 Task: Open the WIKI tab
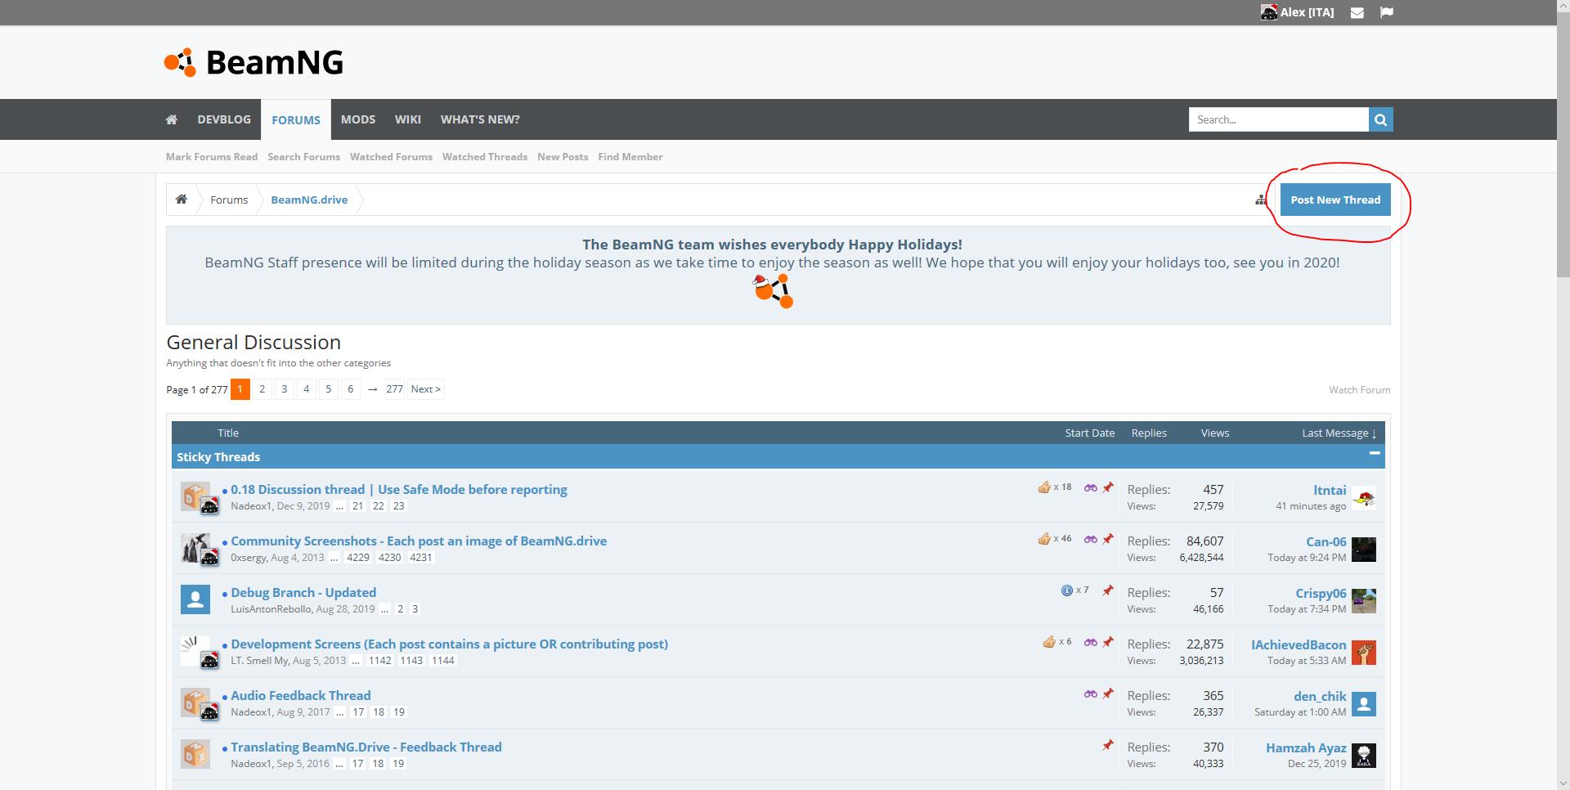(x=408, y=119)
